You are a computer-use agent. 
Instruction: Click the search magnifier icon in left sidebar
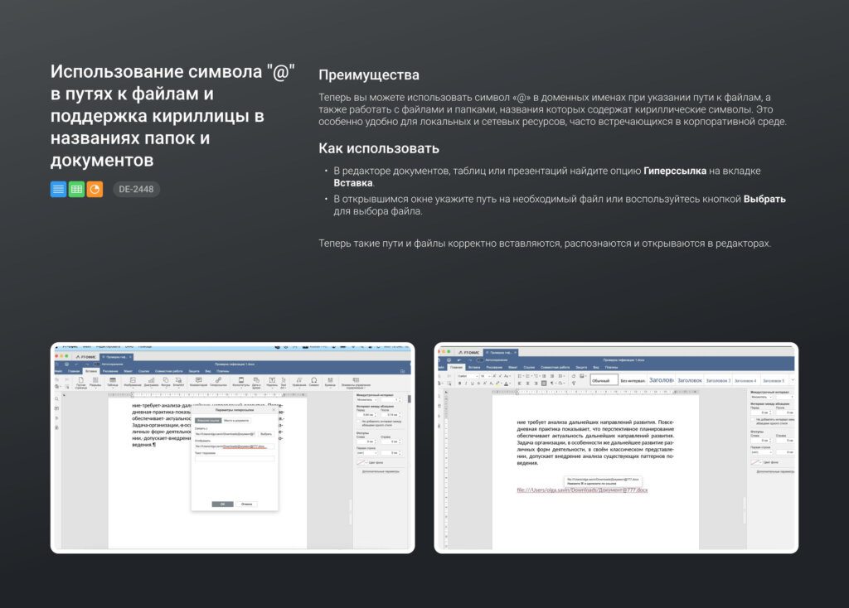point(56,398)
